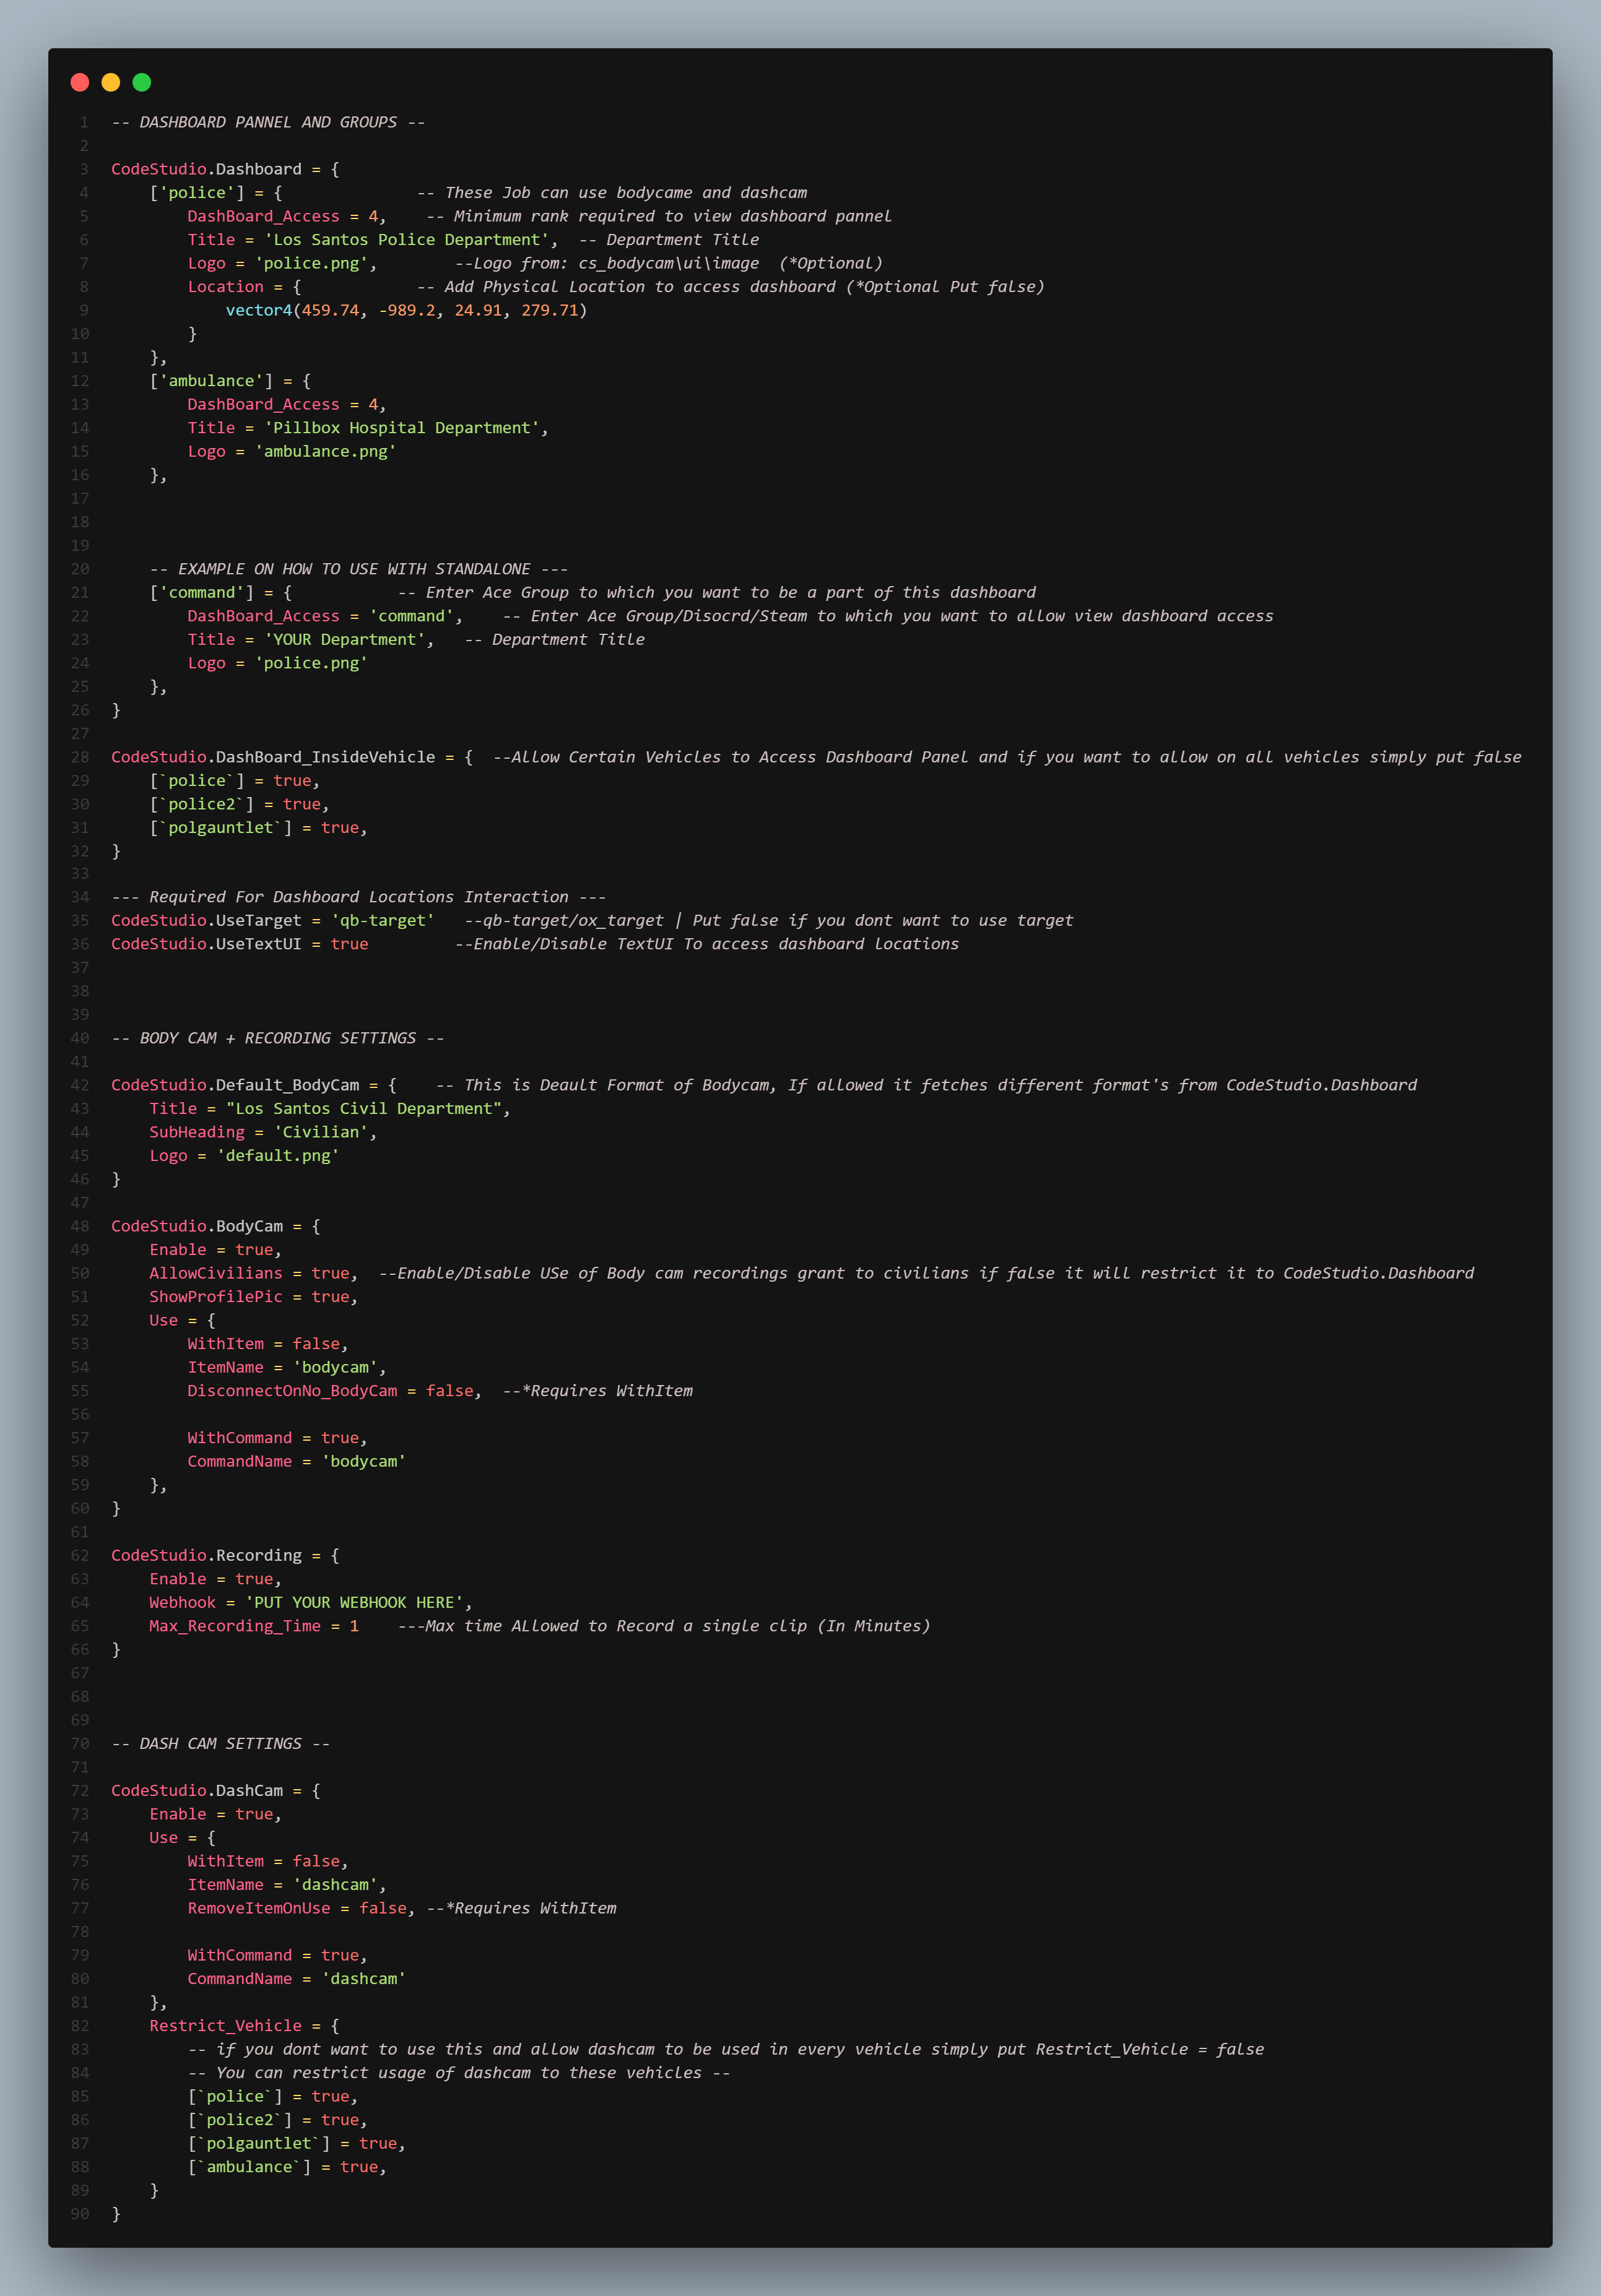
Task: Click line number 72 in the gutter
Action: pyautogui.click(x=80, y=1791)
